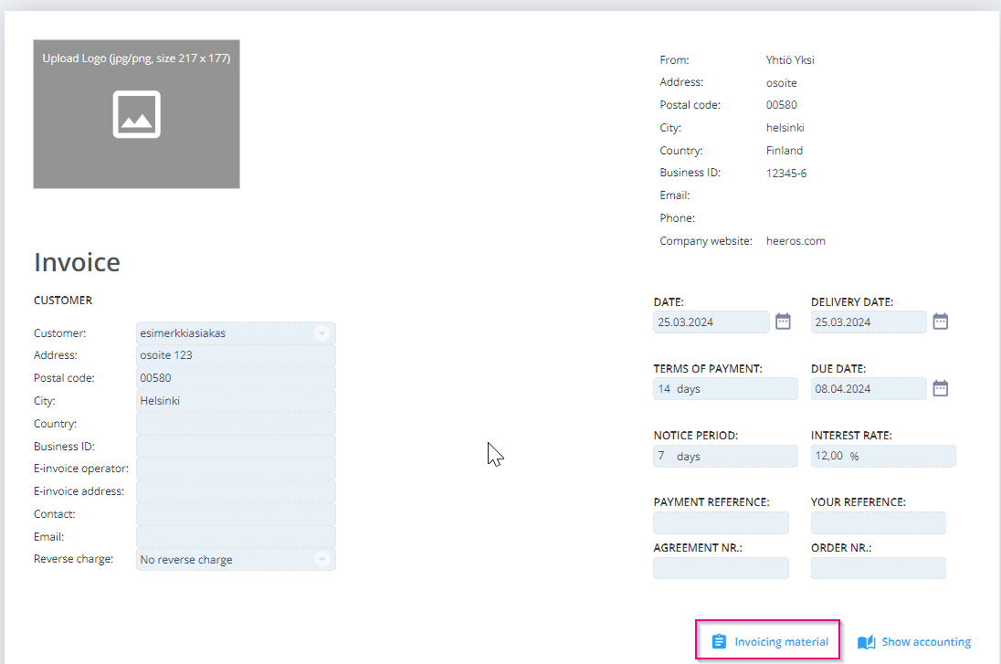Click the image placeholder icon in logo upload
1001x664 pixels.
click(x=137, y=114)
